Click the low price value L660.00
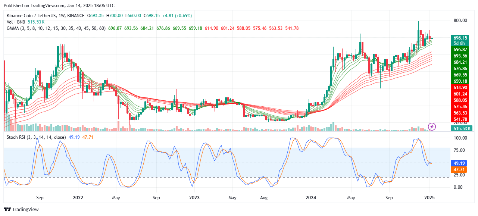The width and height of the screenshot is (478, 216). pos(133,16)
